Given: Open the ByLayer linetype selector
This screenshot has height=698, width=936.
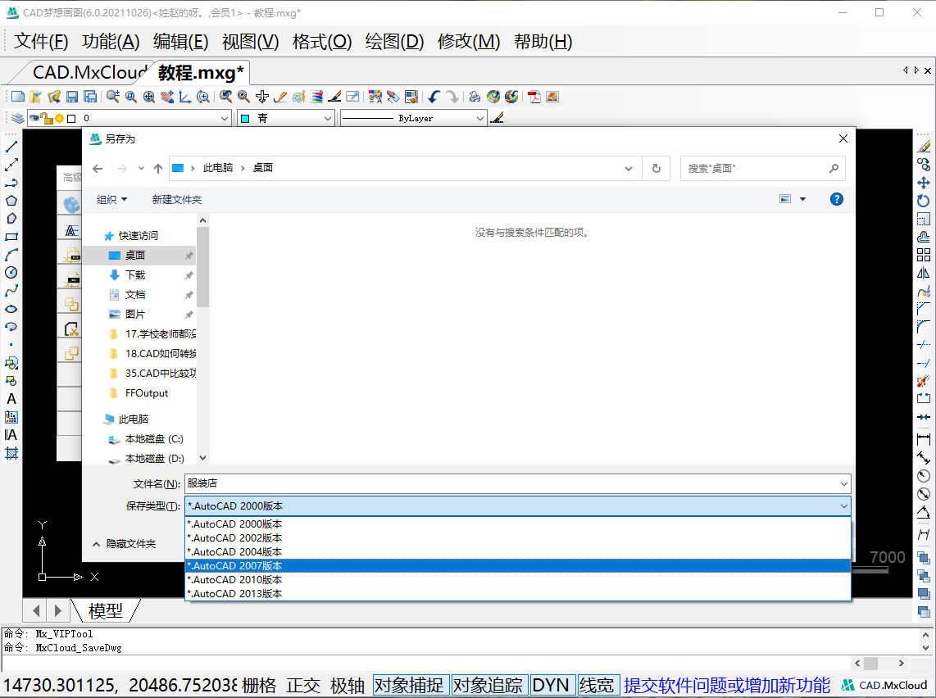Looking at the screenshot, I should 413,118.
